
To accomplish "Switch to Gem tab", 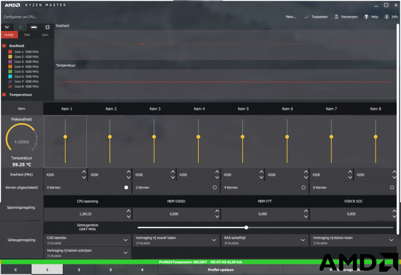I will point(45,35).
